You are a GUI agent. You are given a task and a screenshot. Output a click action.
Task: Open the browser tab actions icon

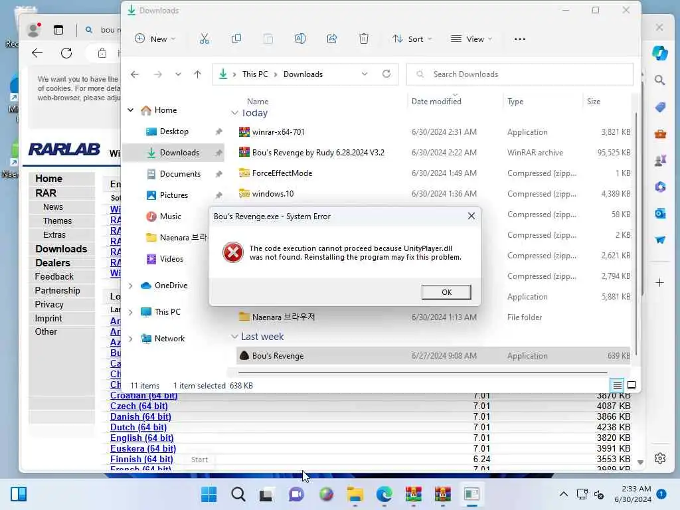point(58,29)
